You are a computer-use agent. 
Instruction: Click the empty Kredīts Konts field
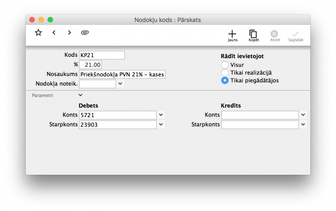click(260, 115)
